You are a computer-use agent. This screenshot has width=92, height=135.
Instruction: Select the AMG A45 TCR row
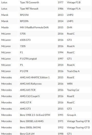46,90
